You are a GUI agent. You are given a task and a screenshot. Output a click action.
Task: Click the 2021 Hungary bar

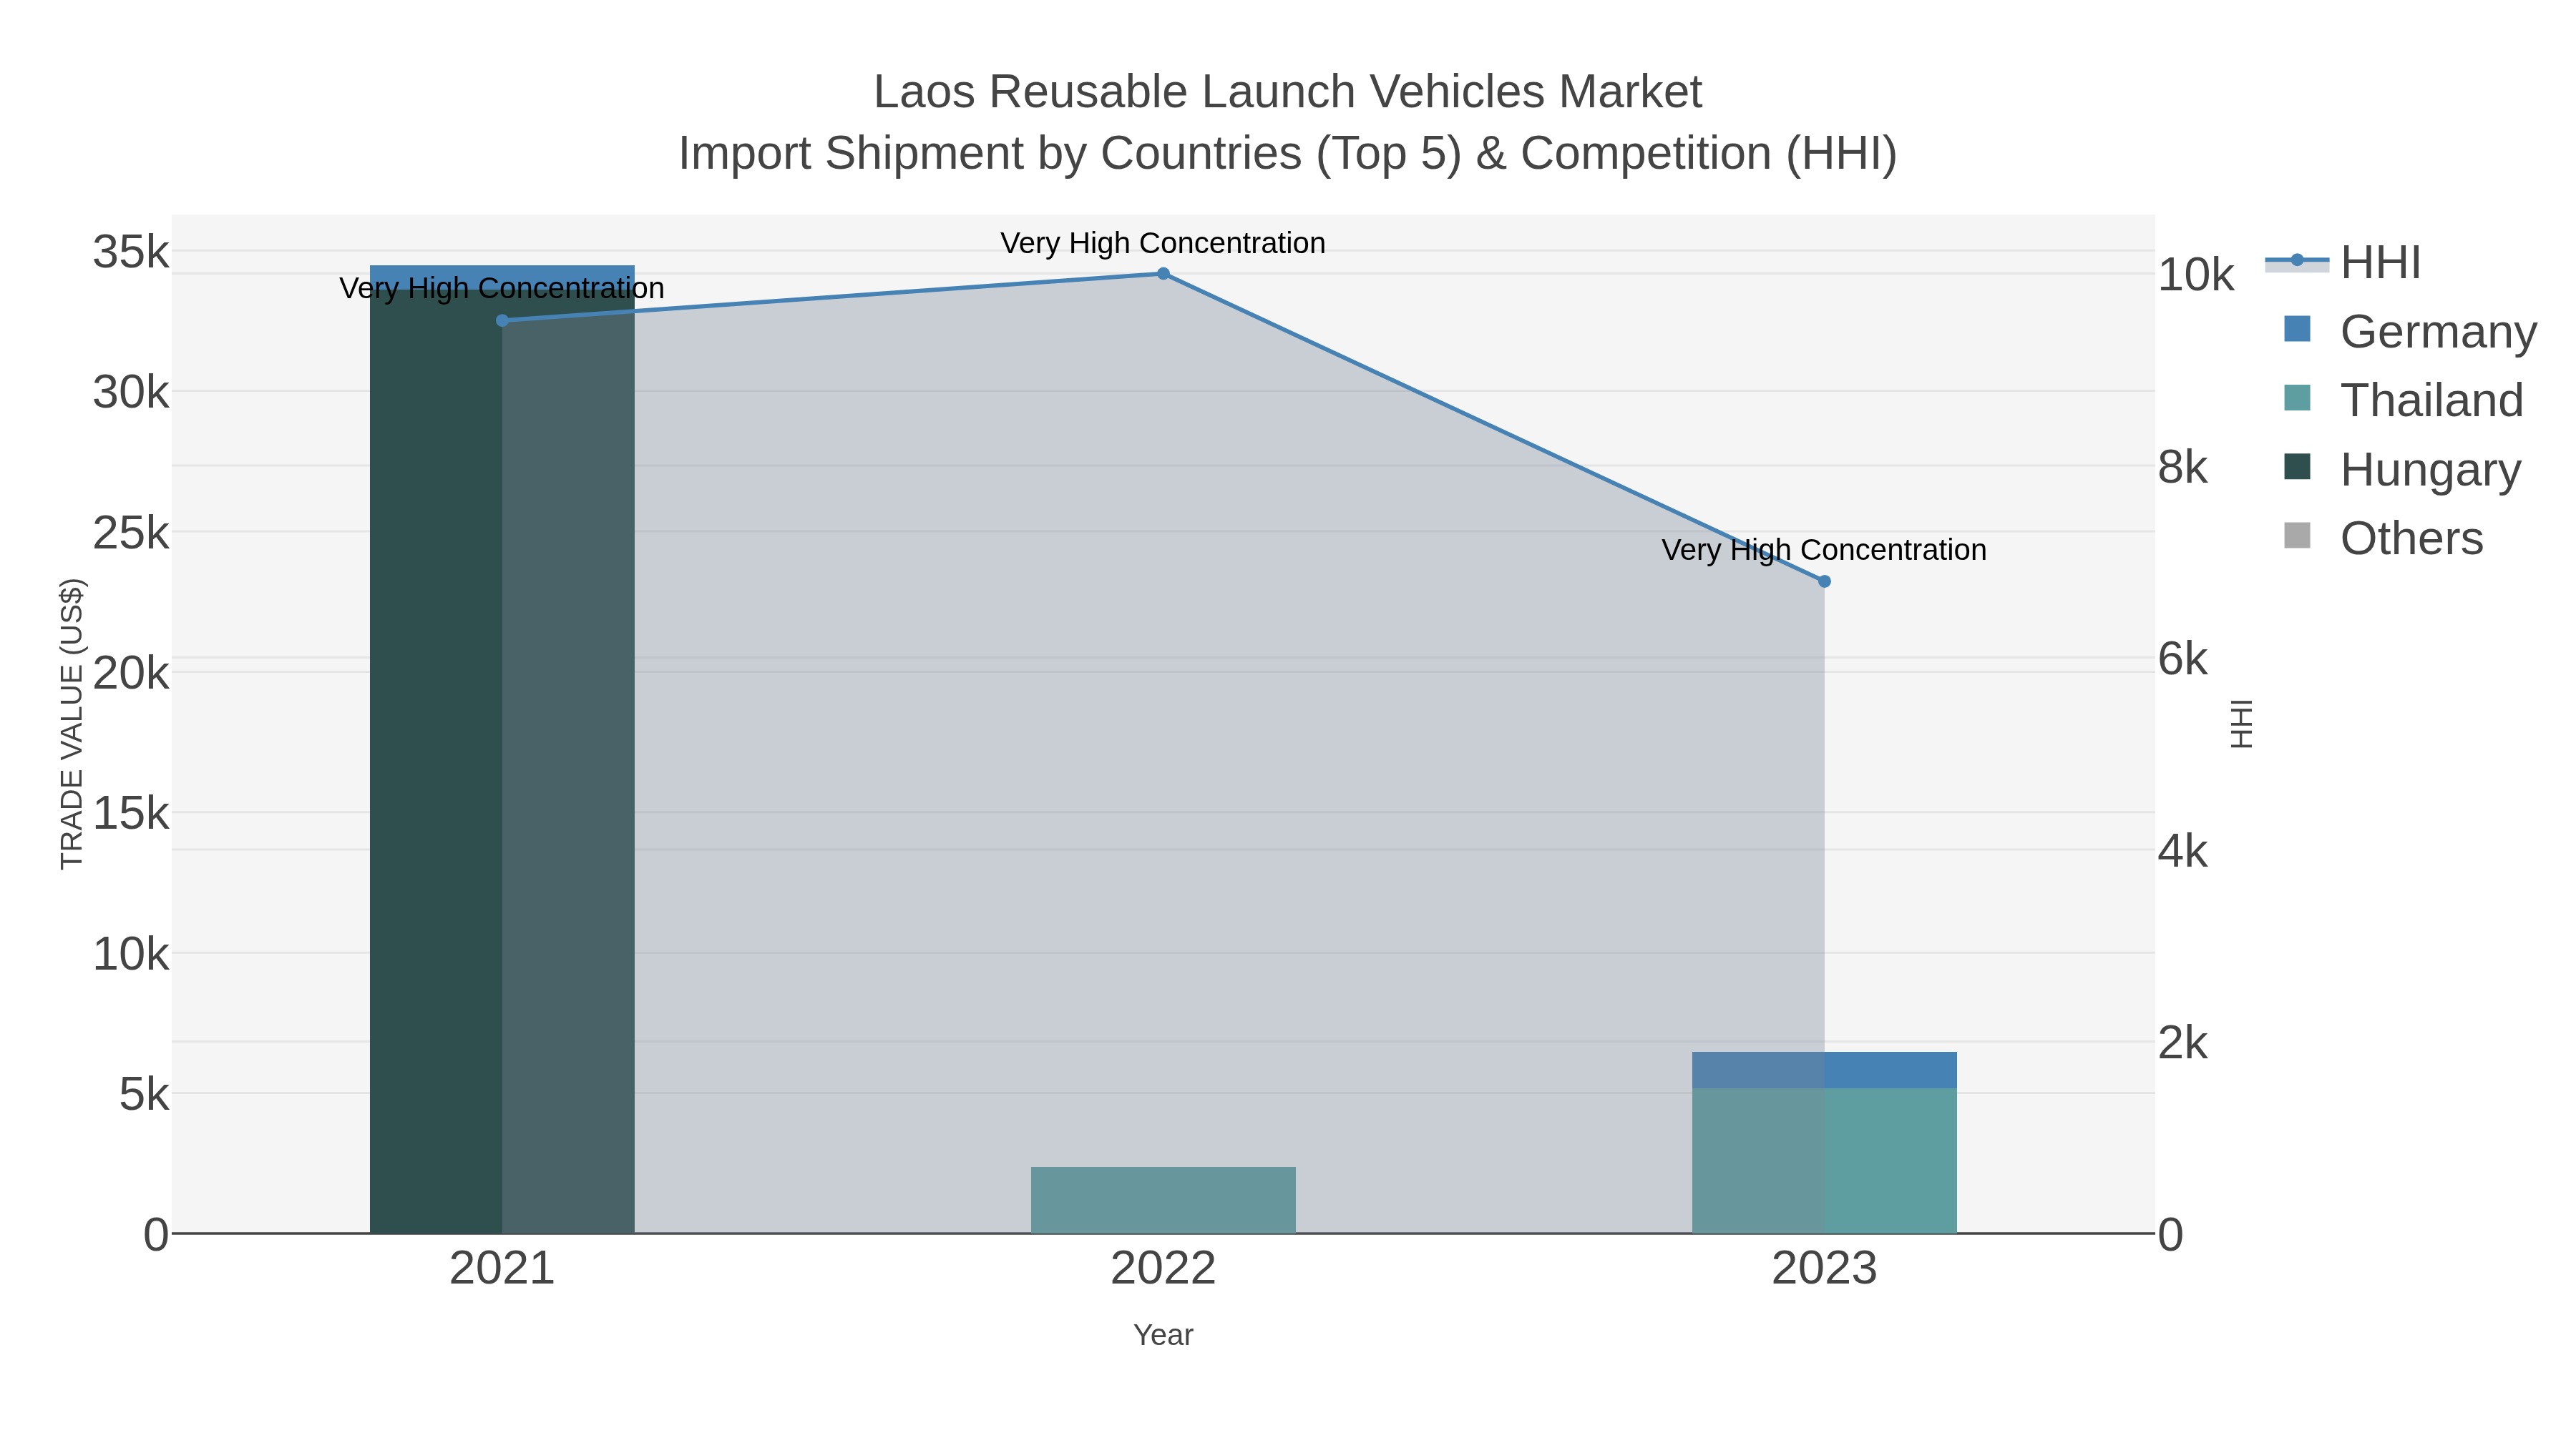pos(502,762)
